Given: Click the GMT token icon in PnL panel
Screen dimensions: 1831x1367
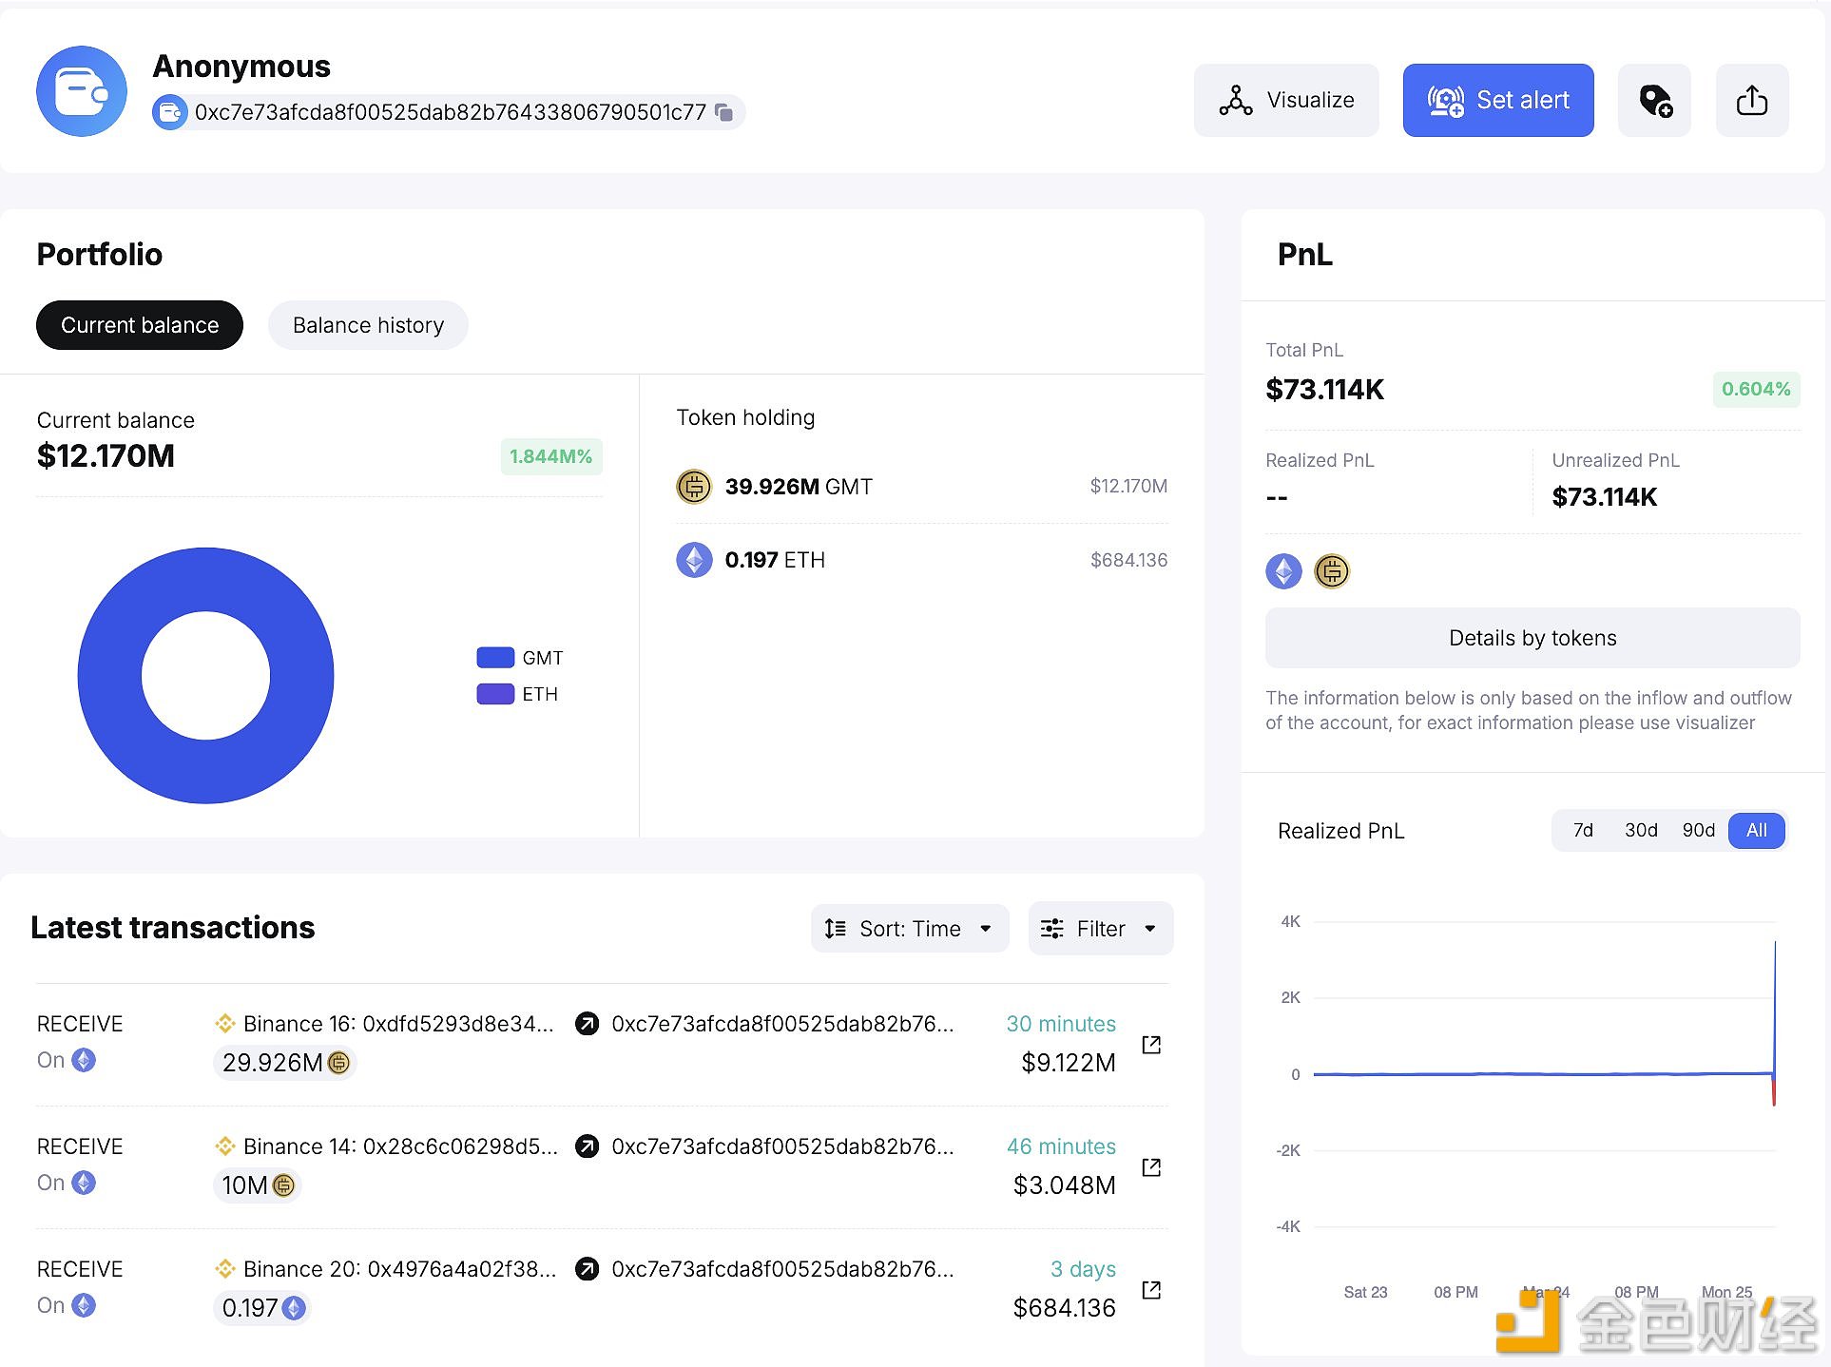Looking at the screenshot, I should [x=1331, y=571].
